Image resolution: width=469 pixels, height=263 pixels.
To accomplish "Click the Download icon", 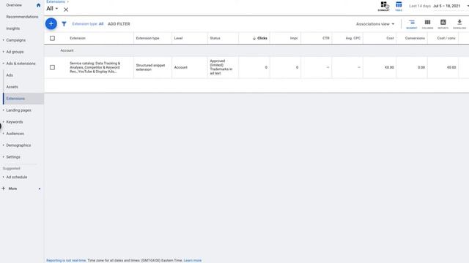I will coord(459,24).
